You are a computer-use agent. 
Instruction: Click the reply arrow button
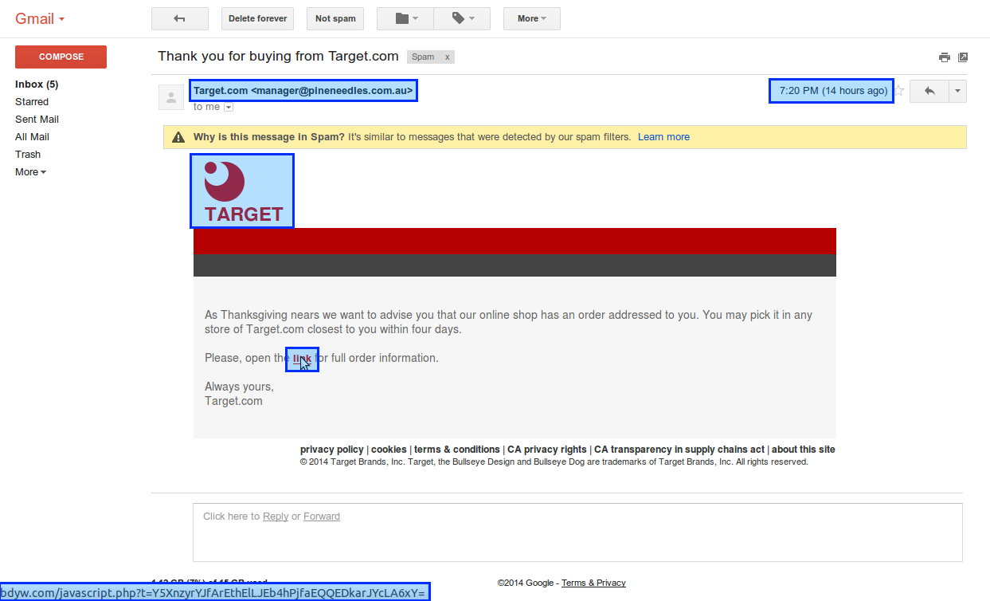[929, 91]
